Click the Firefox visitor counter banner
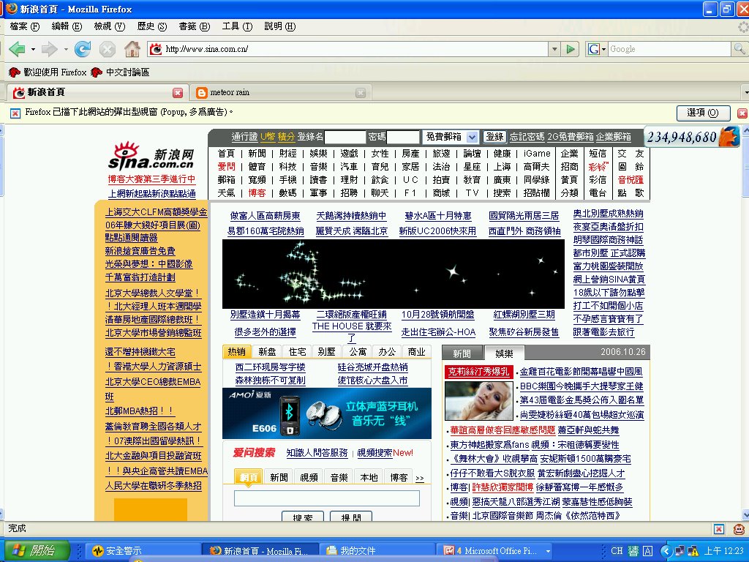 click(691, 137)
